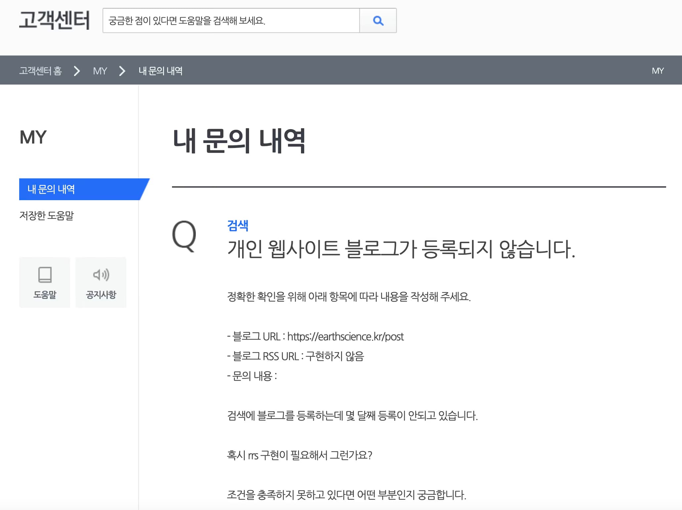Click the MY breadcrumb link
Image resolution: width=682 pixels, height=510 pixels.
tap(100, 71)
